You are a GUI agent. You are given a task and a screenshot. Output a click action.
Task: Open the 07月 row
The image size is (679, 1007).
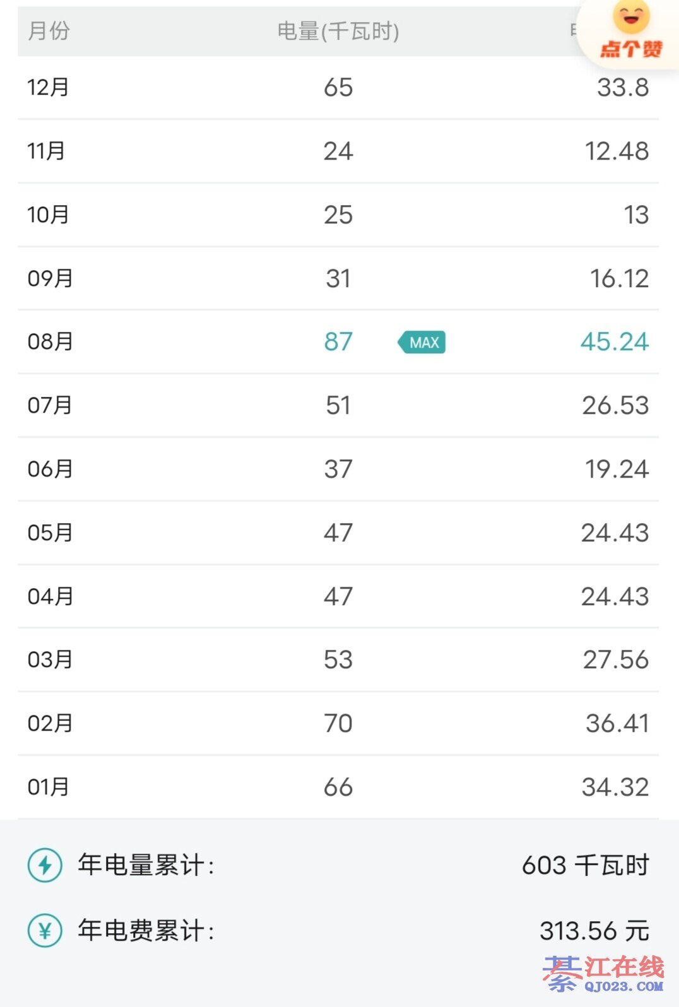[338, 406]
